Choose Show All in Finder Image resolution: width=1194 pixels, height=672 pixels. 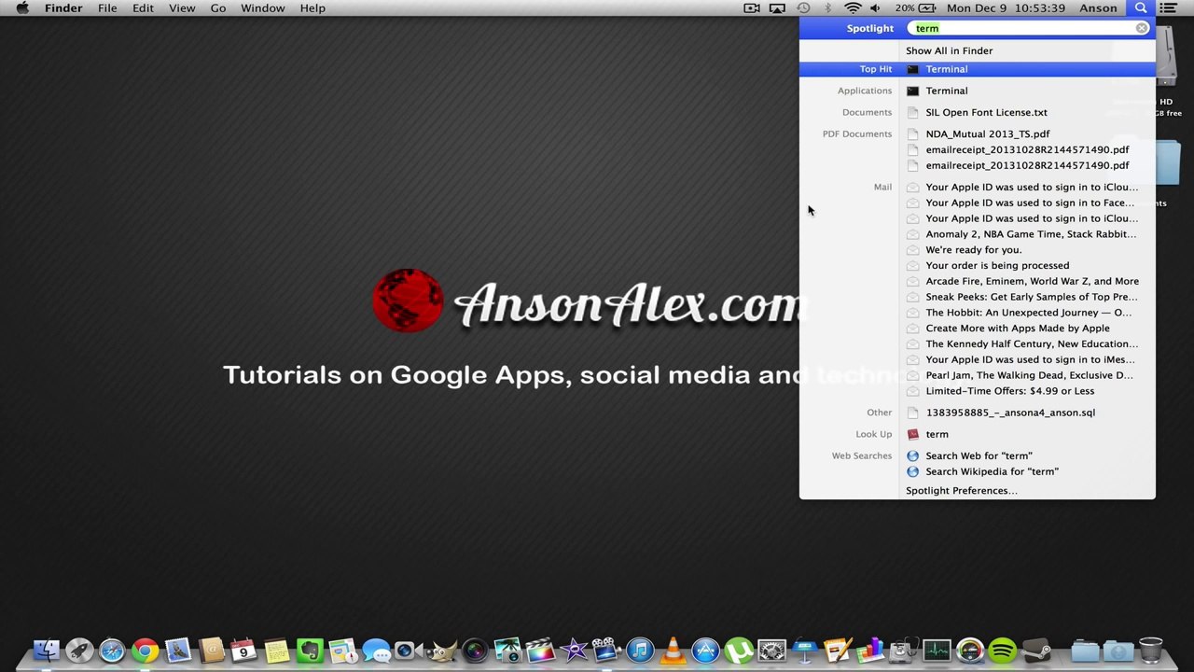click(949, 50)
